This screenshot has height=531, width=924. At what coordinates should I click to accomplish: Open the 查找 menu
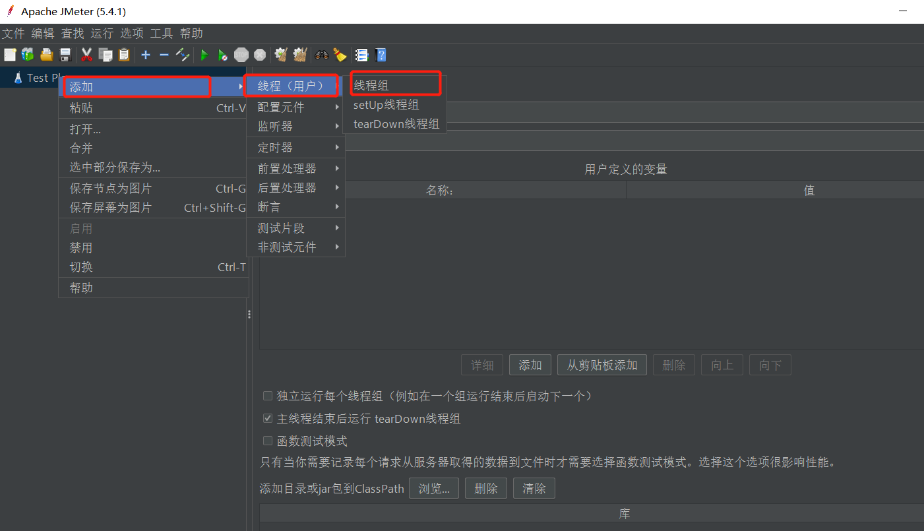click(73, 34)
